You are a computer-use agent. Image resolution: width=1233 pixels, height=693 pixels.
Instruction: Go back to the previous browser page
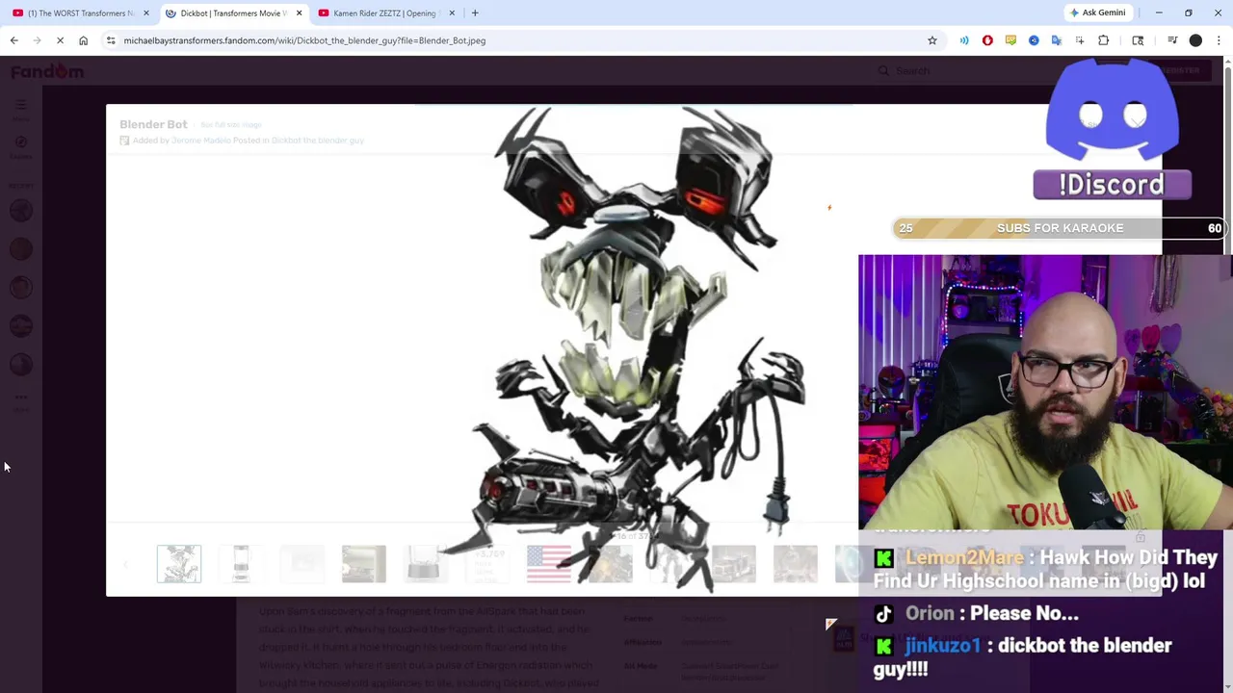[x=13, y=40]
